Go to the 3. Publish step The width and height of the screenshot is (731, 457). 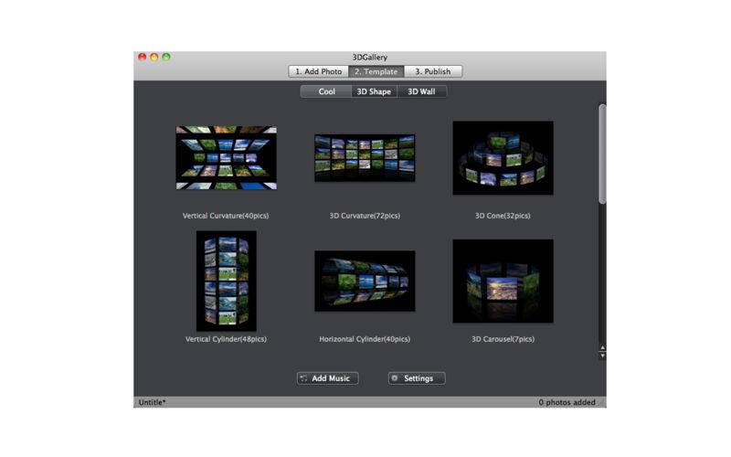coord(432,71)
